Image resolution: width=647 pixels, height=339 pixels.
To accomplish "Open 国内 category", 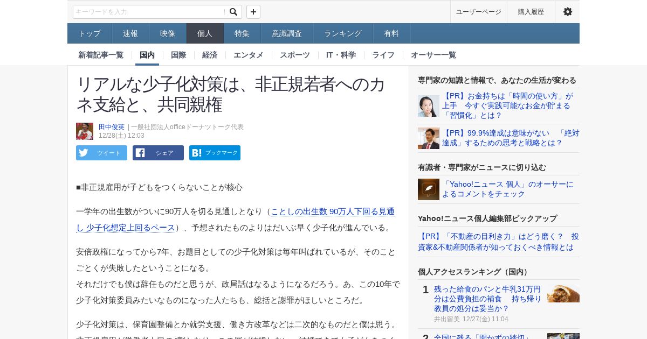I will pyautogui.click(x=147, y=55).
